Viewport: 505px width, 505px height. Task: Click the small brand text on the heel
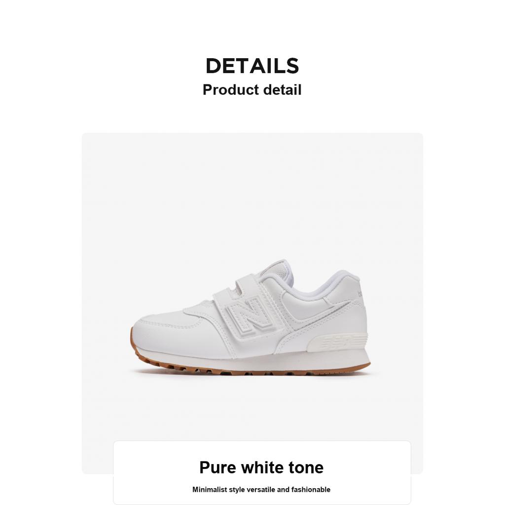pos(360,294)
